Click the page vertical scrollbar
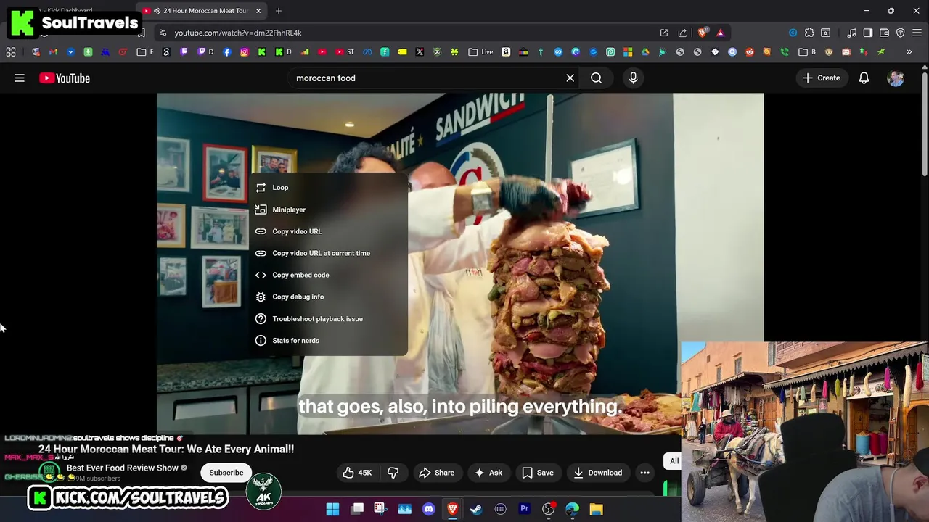 click(x=924, y=123)
